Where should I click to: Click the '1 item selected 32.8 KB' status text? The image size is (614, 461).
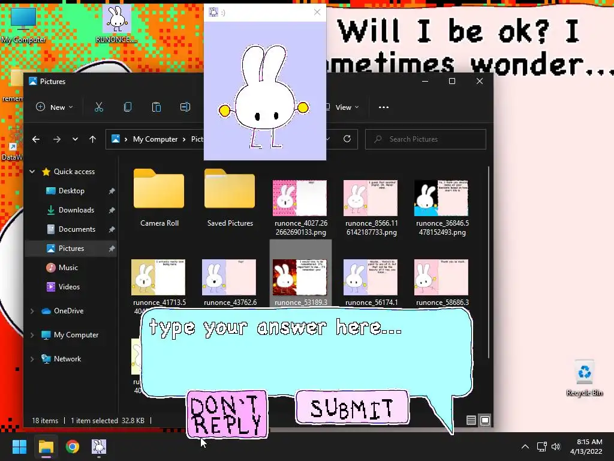[108, 421]
